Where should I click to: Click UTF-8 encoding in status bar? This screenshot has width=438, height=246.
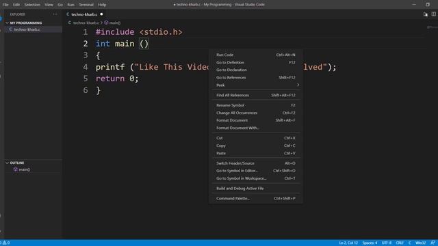[387, 243]
